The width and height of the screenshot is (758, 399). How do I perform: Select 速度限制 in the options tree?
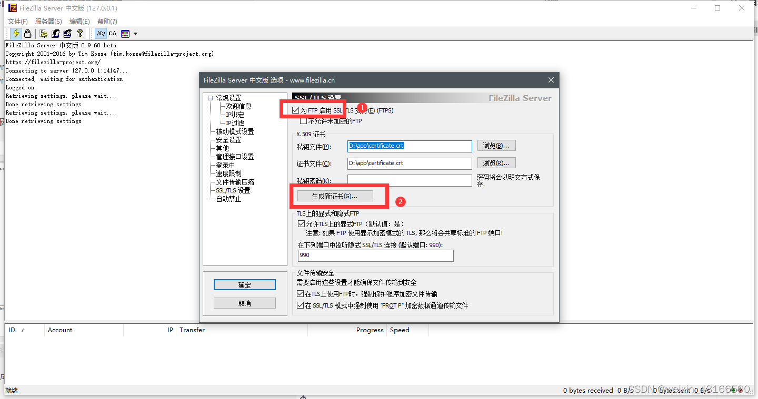(228, 173)
